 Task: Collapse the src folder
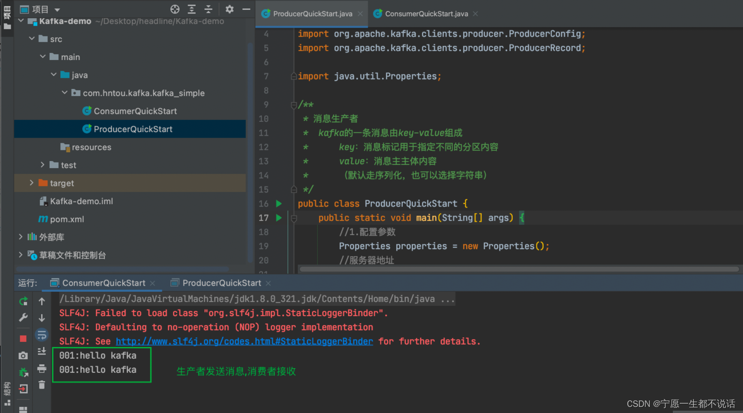(x=31, y=38)
